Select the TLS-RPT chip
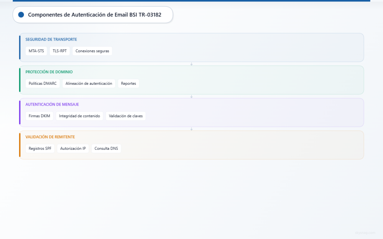The image size is (383, 239). point(59,51)
